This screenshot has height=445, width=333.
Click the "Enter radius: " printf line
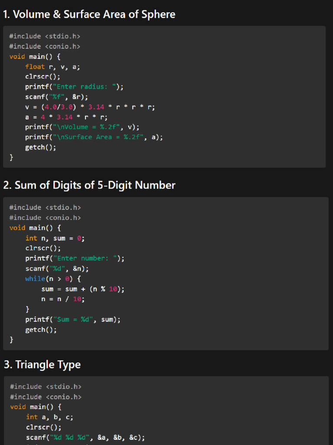(x=74, y=87)
